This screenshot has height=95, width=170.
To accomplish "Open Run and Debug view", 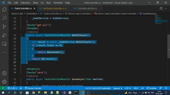I will 4,35.
